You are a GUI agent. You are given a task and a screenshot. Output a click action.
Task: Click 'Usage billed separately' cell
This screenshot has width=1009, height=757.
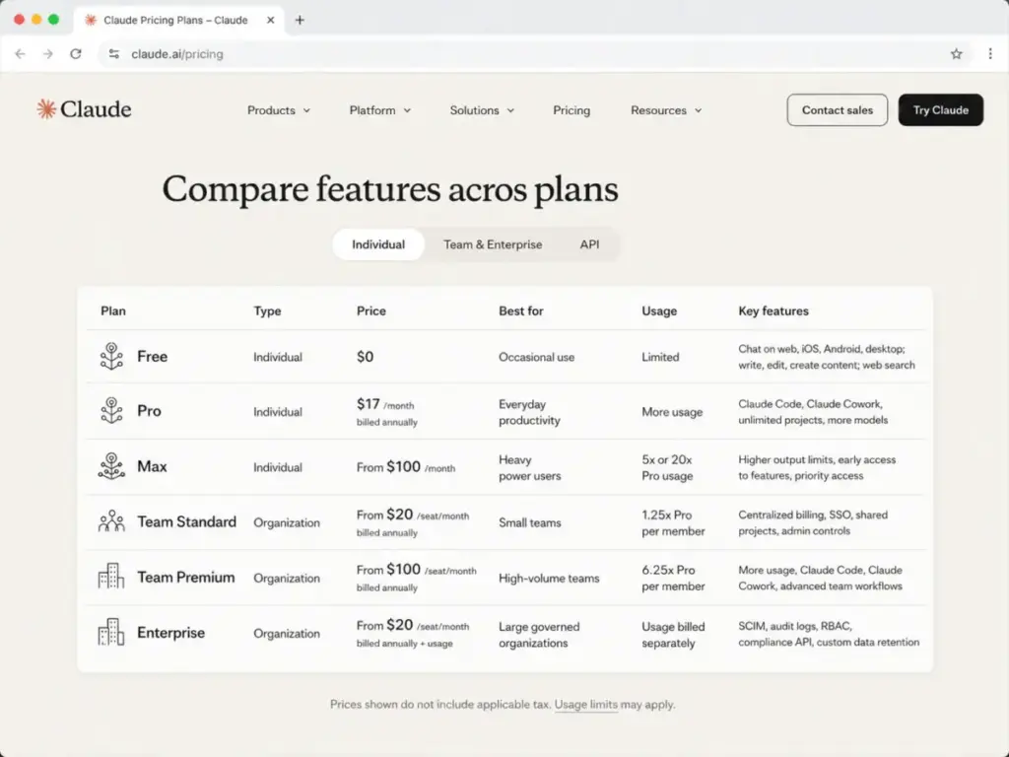point(673,635)
